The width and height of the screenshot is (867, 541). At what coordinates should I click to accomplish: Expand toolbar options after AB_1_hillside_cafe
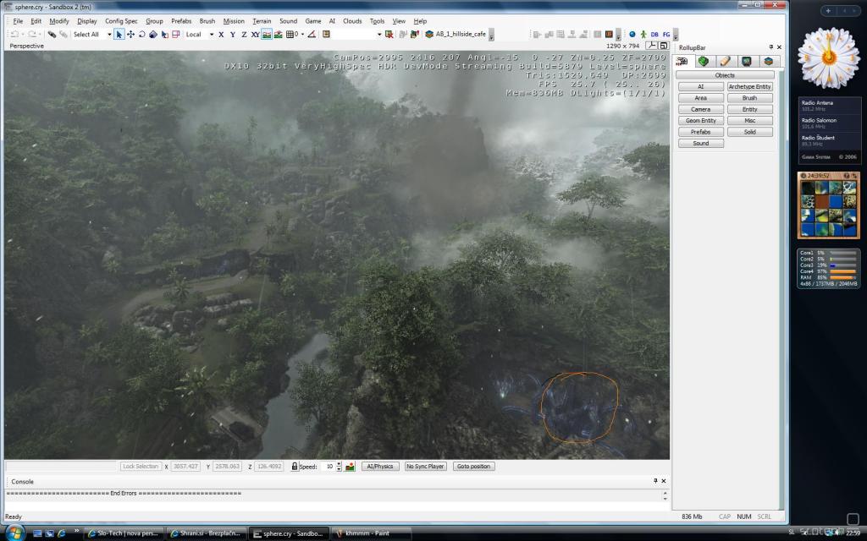point(492,35)
